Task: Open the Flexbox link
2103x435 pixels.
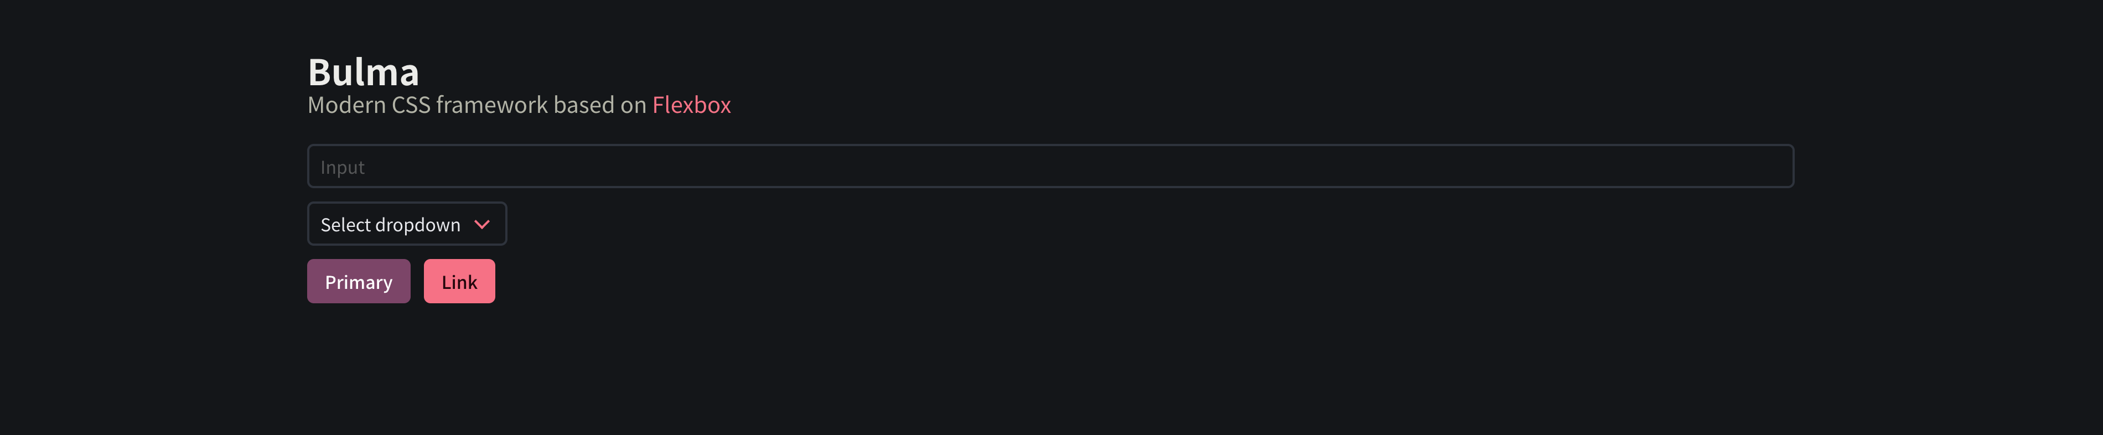Action: click(691, 105)
